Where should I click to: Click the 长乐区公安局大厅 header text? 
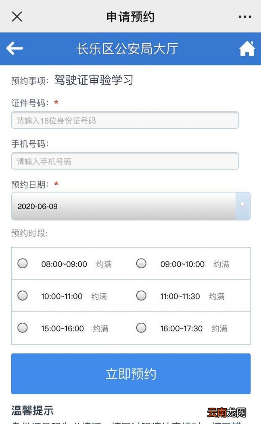(x=130, y=48)
